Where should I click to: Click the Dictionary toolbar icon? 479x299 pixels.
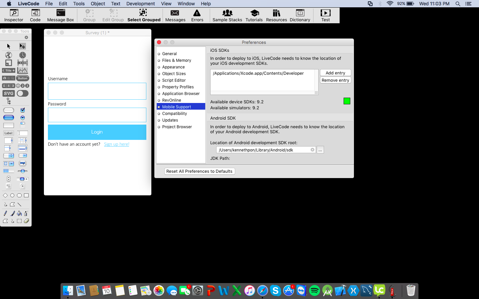tap(300, 15)
